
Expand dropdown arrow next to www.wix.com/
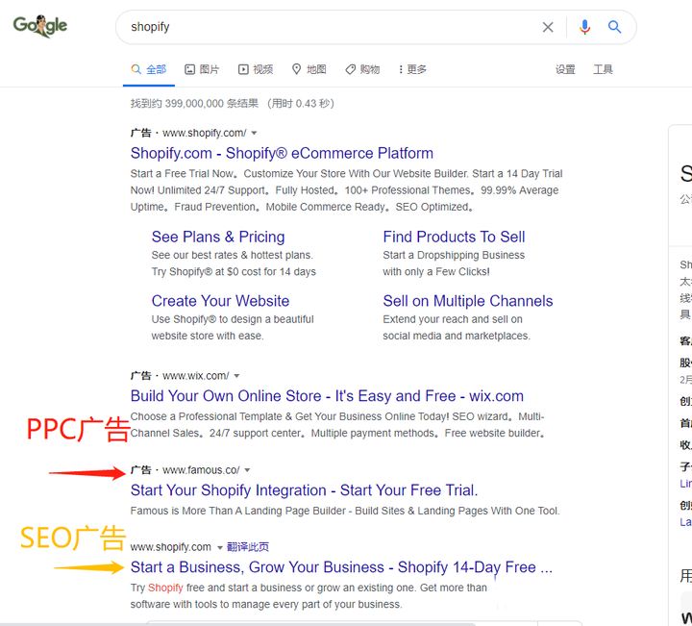pos(236,376)
